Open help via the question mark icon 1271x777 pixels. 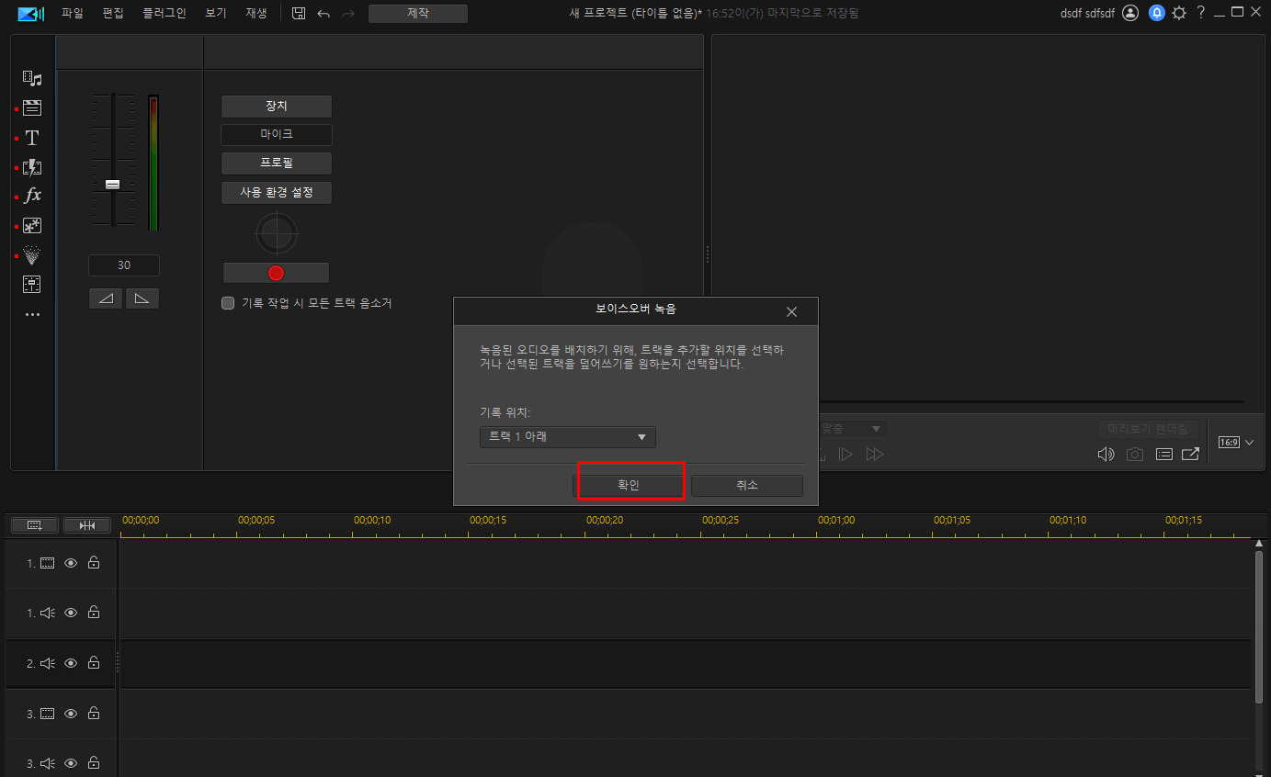(x=1200, y=13)
